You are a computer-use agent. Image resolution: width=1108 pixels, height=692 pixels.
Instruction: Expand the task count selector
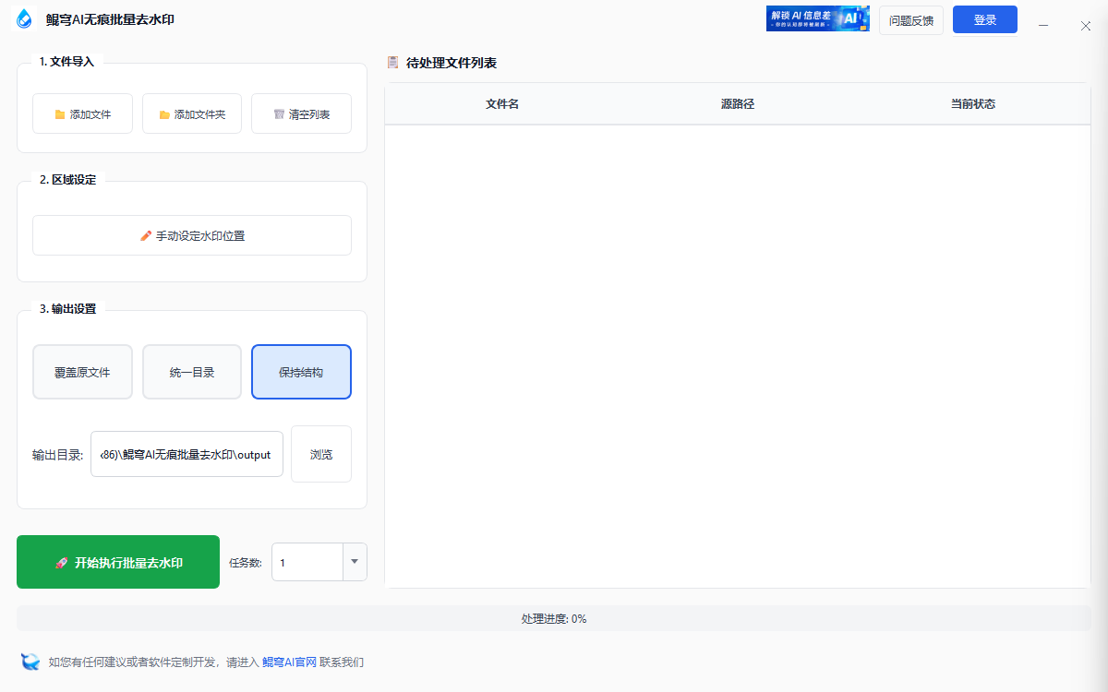[355, 561]
